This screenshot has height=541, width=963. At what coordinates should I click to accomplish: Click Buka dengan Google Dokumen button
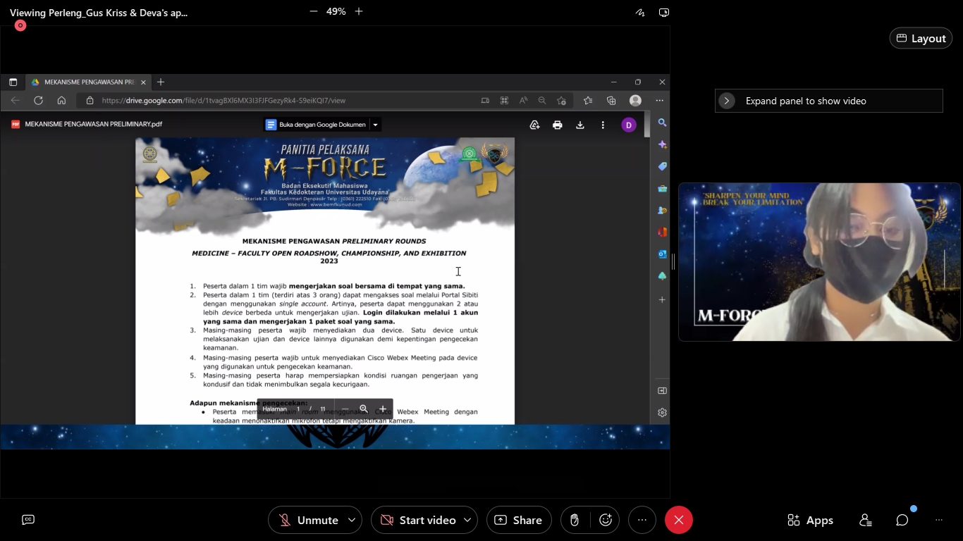point(316,125)
